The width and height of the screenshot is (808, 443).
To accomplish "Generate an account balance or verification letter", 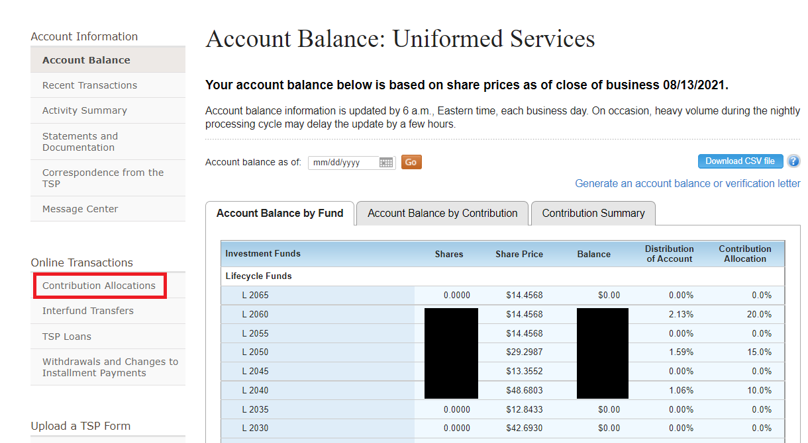I will tap(687, 183).
